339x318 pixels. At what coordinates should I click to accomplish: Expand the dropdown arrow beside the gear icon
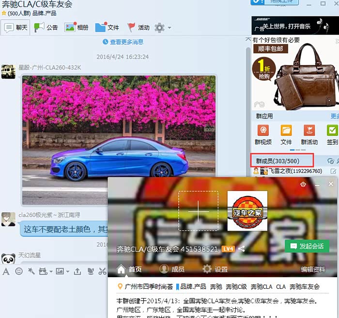[x=169, y=28]
